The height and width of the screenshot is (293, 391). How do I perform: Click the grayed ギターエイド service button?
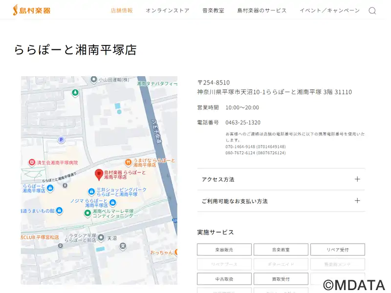click(281, 264)
